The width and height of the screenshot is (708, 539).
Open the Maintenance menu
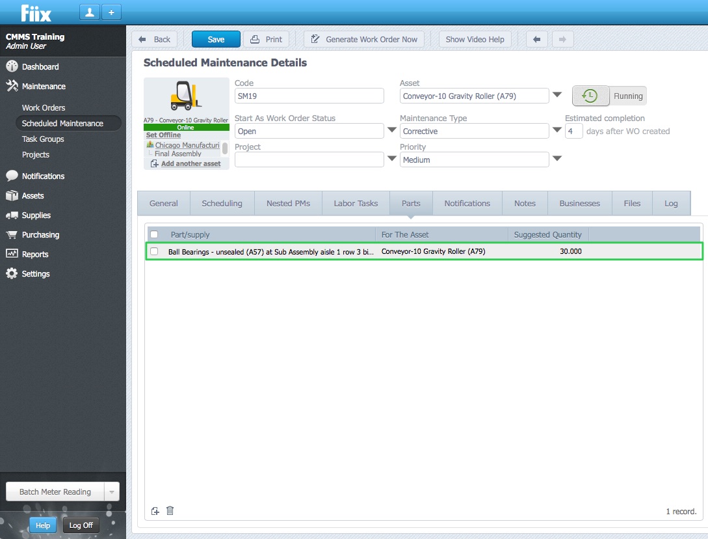point(44,86)
